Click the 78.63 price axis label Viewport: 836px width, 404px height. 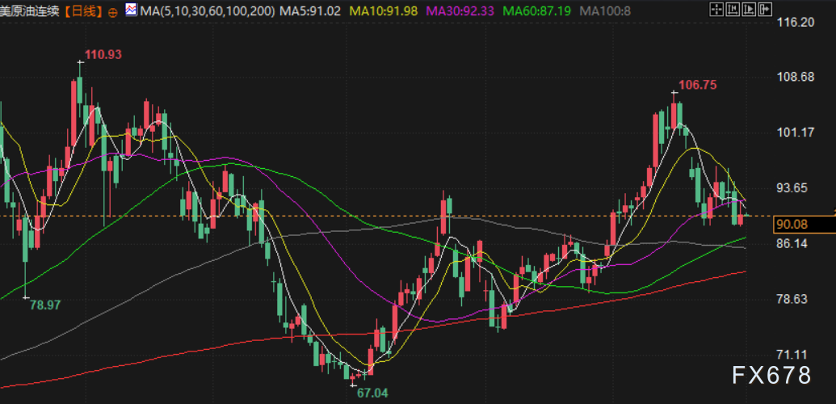coord(793,299)
